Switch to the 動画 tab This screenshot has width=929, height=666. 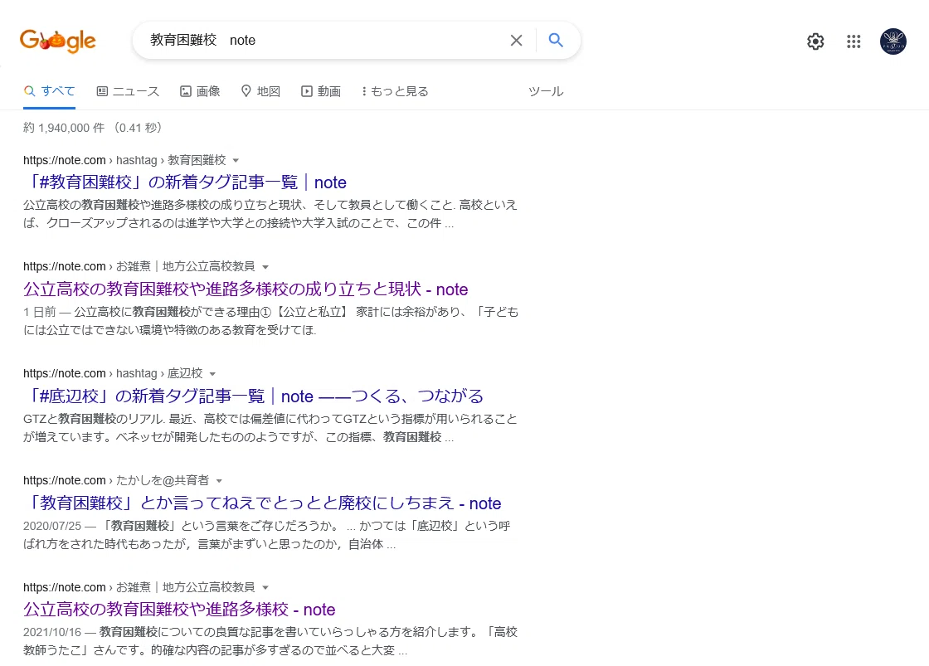point(321,91)
